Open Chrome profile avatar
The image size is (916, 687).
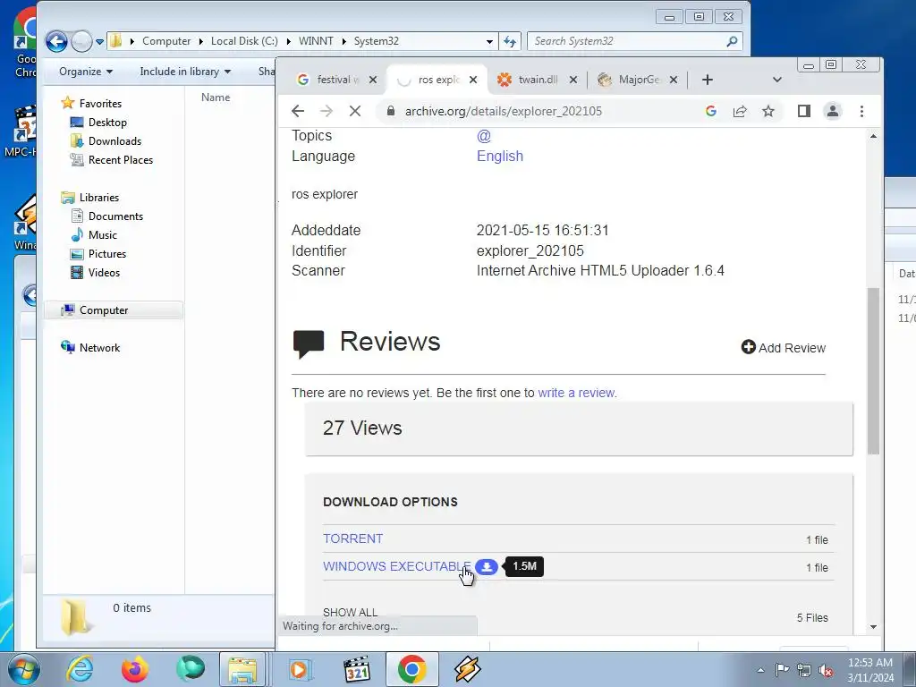pos(833,111)
